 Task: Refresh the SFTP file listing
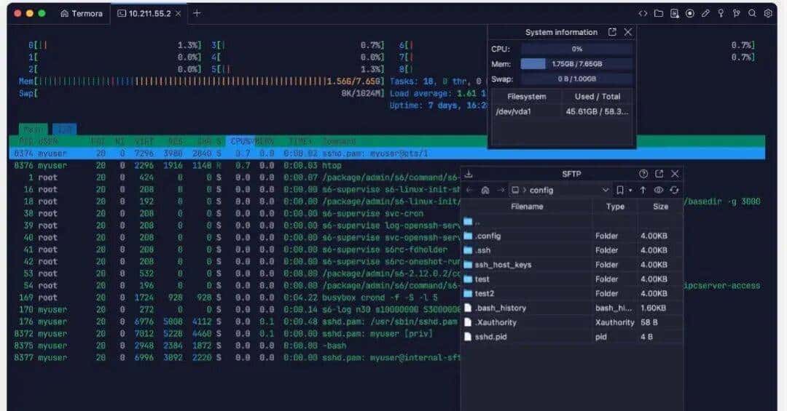[x=674, y=190]
